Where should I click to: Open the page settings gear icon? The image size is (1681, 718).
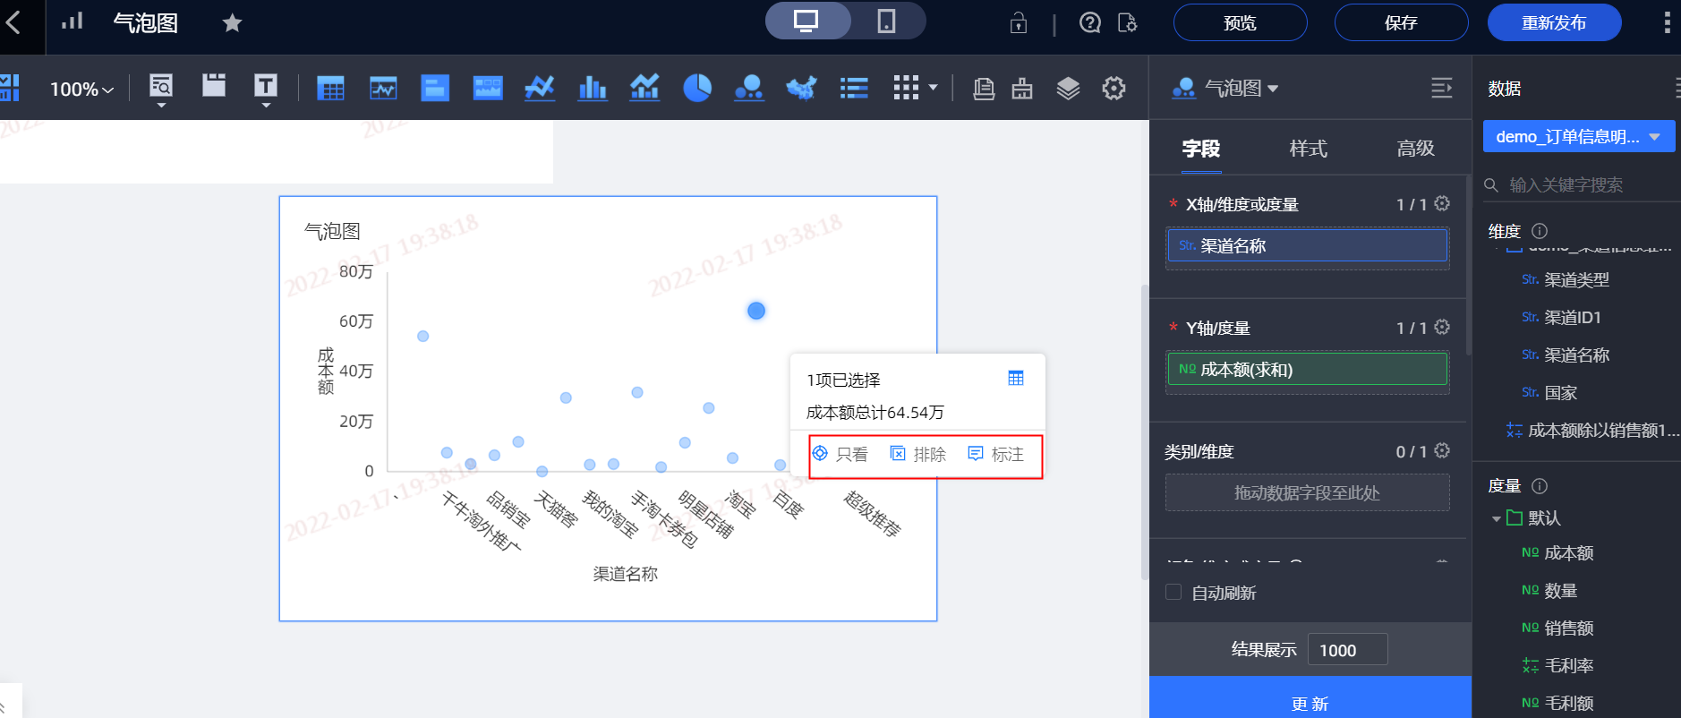(x=1114, y=88)
